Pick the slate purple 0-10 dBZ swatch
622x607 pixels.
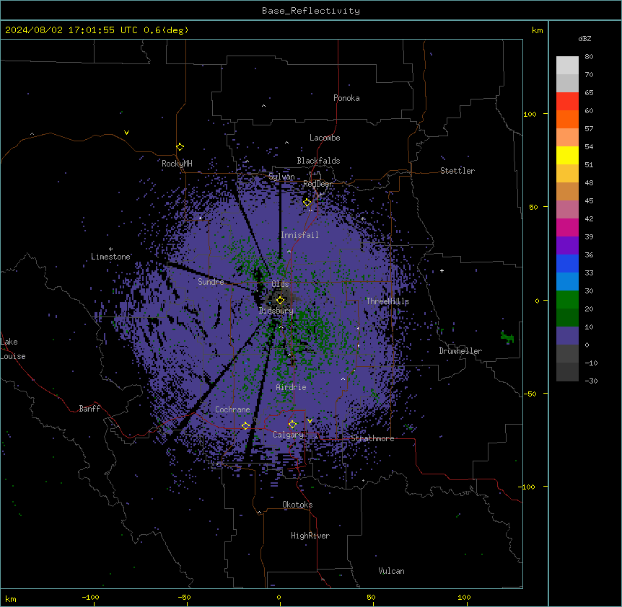pyautogui.click(x=567, y=336)
